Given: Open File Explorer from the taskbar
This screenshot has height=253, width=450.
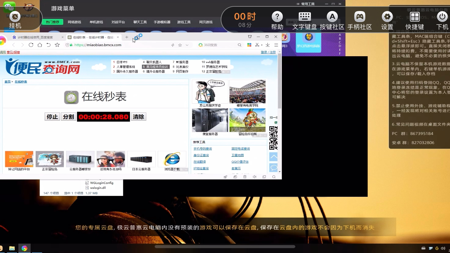Looking at the screenshot, I should click(x=12, y=248).
